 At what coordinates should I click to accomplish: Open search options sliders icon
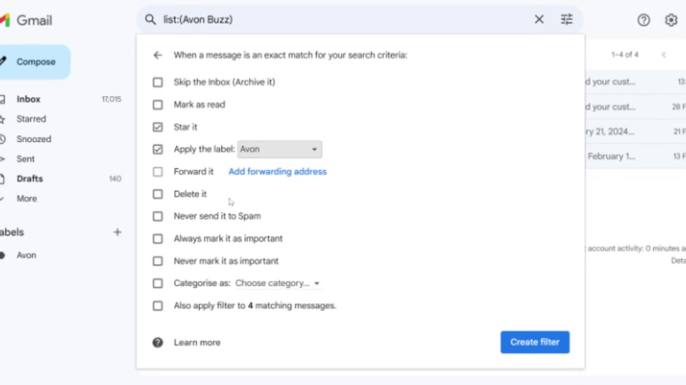(566, 20)
